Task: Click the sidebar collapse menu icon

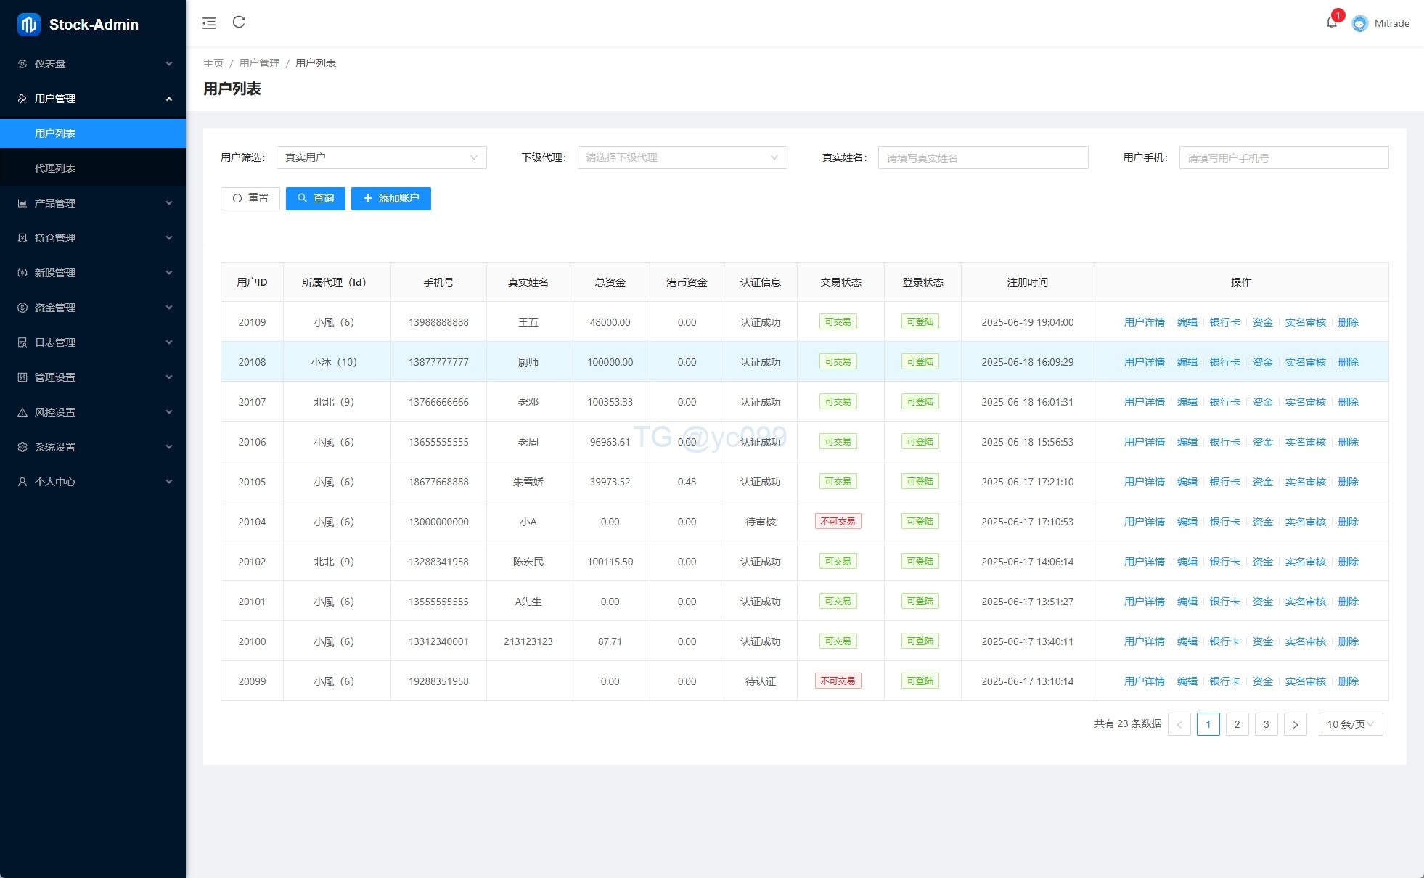Action: [209, 23]
